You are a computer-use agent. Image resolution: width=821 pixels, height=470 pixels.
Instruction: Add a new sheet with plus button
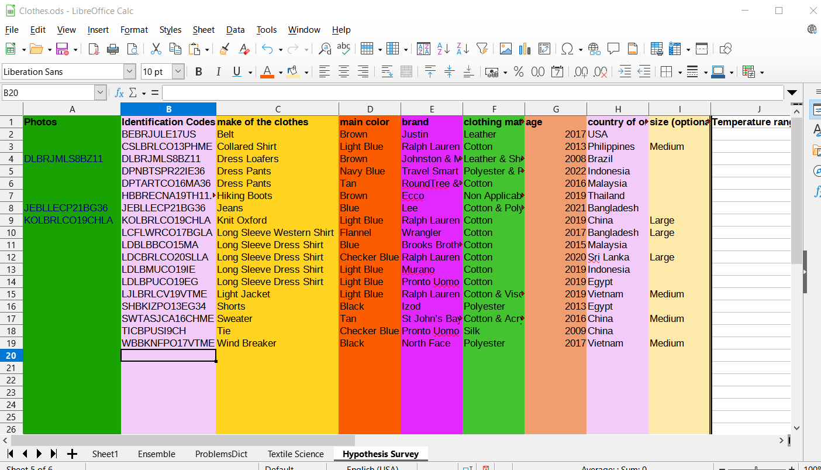(73, 454)
